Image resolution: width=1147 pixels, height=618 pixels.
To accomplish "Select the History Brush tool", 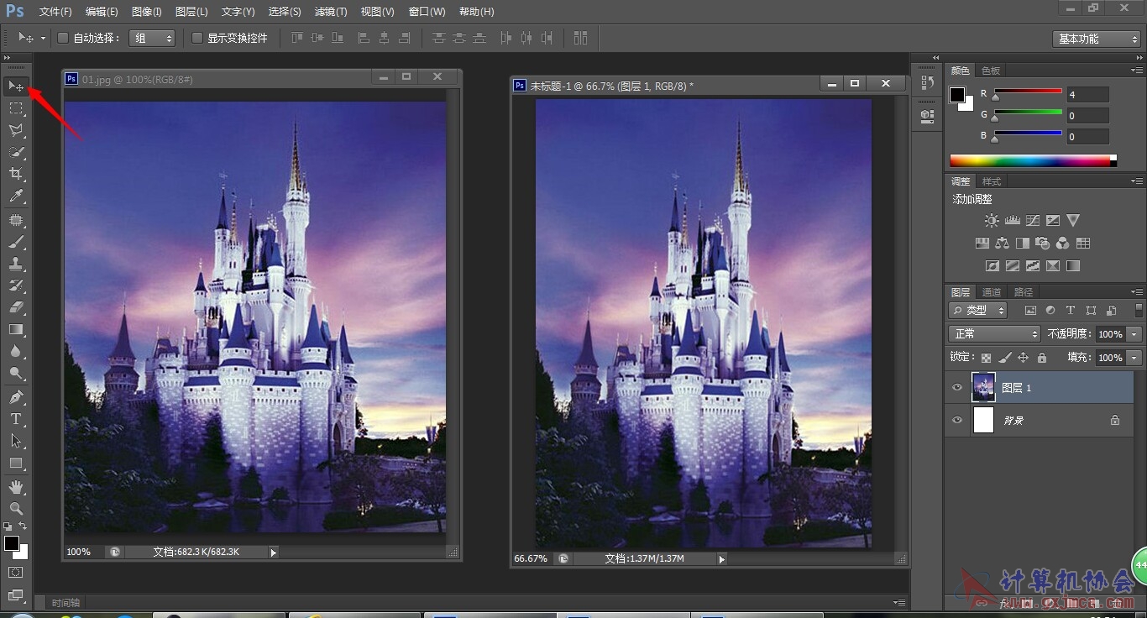I will 16,285.
